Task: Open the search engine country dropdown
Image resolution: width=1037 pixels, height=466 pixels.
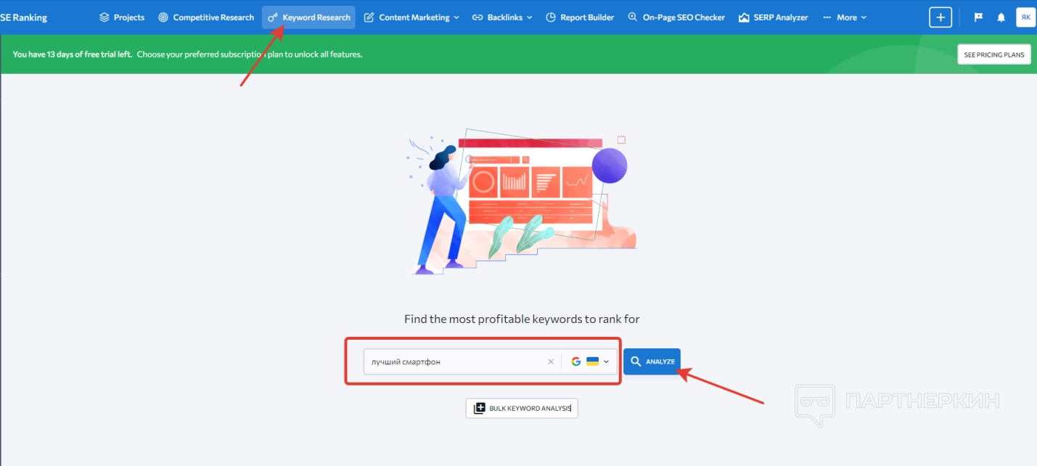Action: [589, 361]
